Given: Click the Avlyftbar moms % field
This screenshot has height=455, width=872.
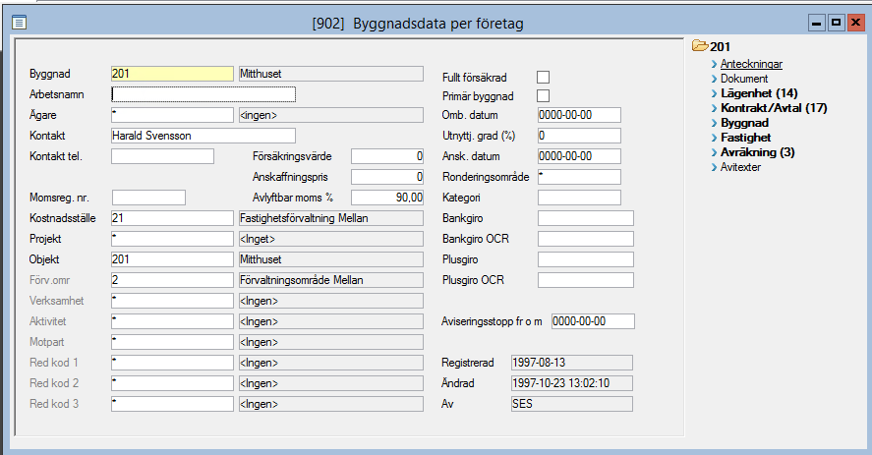Looking at the screenshot, I should [387, 198].
